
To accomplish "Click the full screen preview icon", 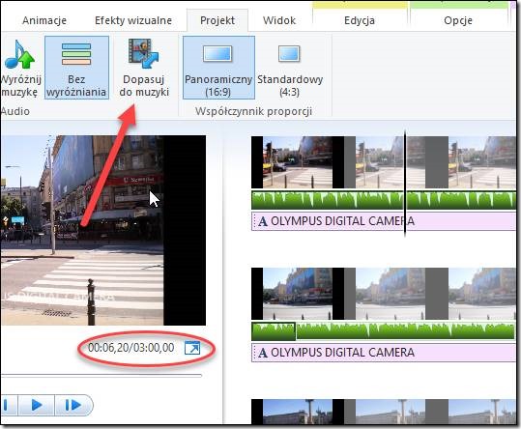I will [192, 348].
